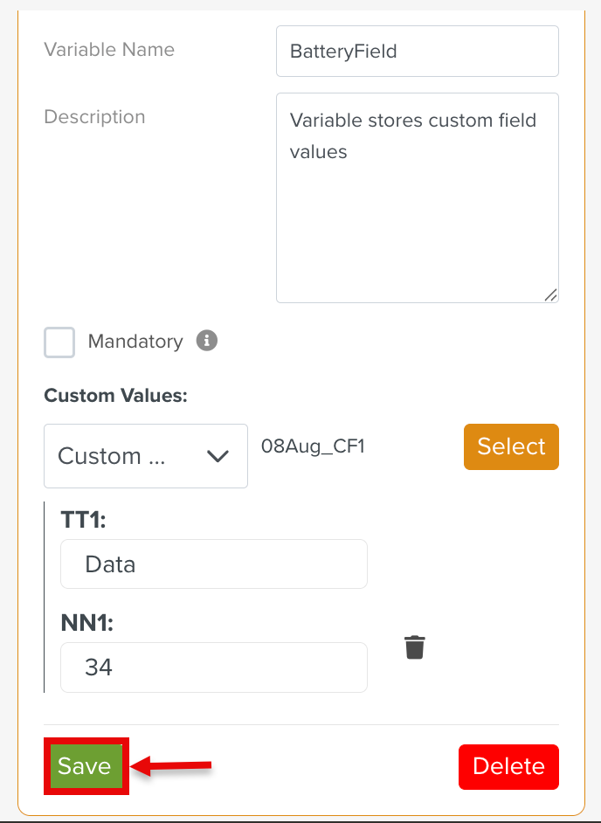
Task: Click the 08Aug_CF1 custom field name
Action: pos(313,446)
